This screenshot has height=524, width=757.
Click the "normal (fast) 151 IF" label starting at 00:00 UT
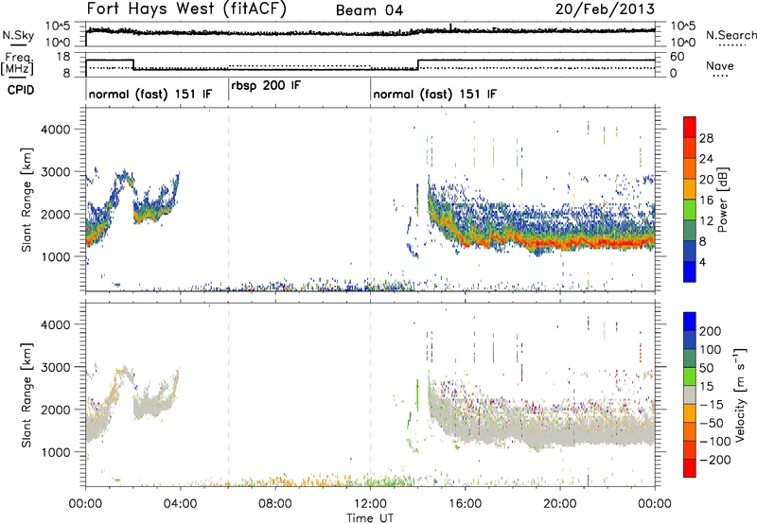150,94
